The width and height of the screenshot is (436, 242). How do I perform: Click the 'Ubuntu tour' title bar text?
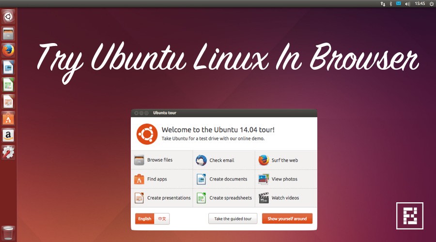[165, 113]
